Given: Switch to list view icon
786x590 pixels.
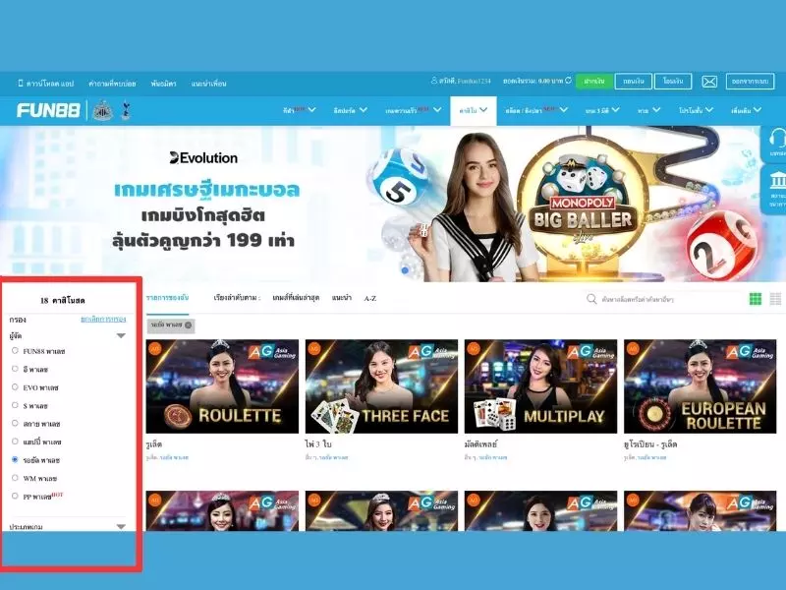Looking at the screenshot, I should click(x=775, y=299).
